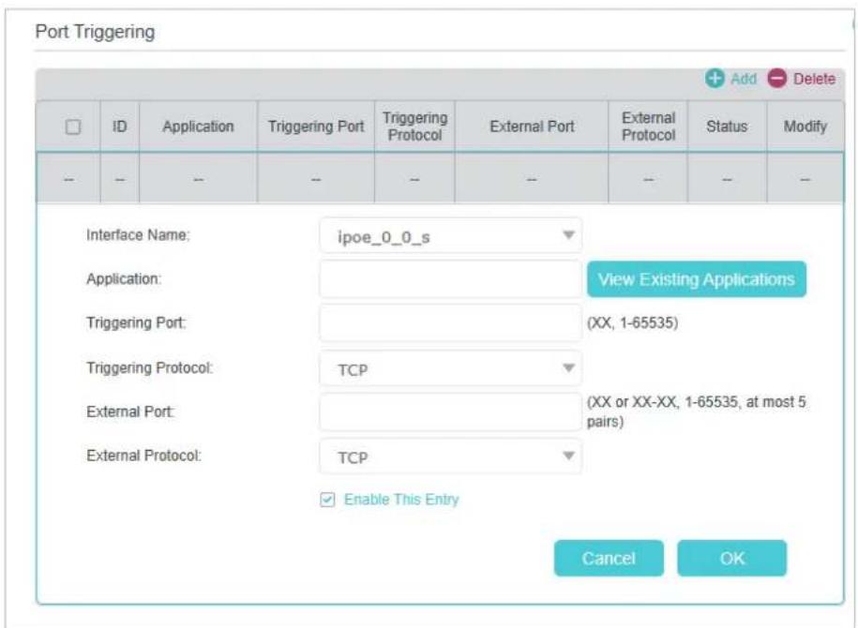
Task: Click the 'at most 5 pairs' hint text
Action: pos(696,411)
